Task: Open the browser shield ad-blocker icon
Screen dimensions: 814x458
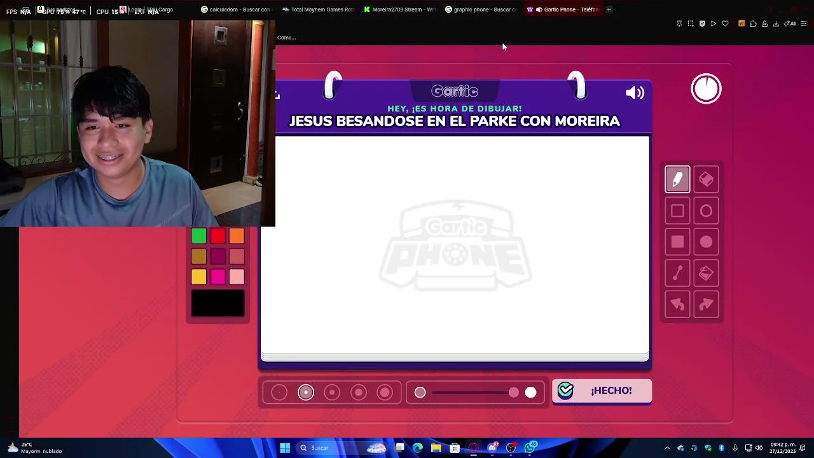Action: pyautogui.click(x=702, y=24)
